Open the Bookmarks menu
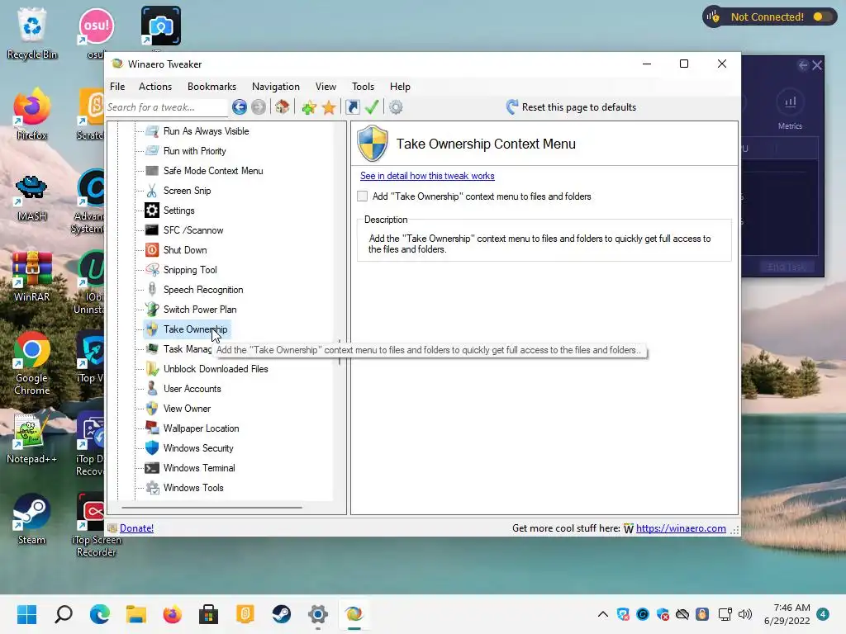The image size is (846, 634). [211, 86]
